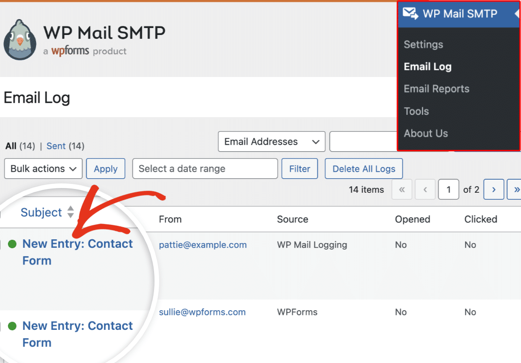
Task: Go to the next page arrow
Action: tap(494, 189)
